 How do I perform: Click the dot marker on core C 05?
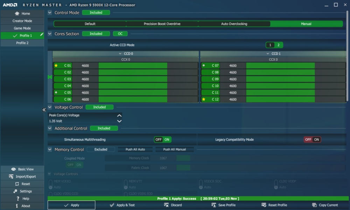[56, 92]
